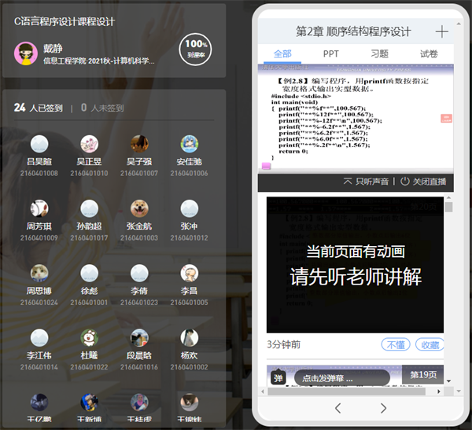472x430 pixels.
Task: Toggle 只听声音 audio-only mode
Action: (x=367, y=182)
